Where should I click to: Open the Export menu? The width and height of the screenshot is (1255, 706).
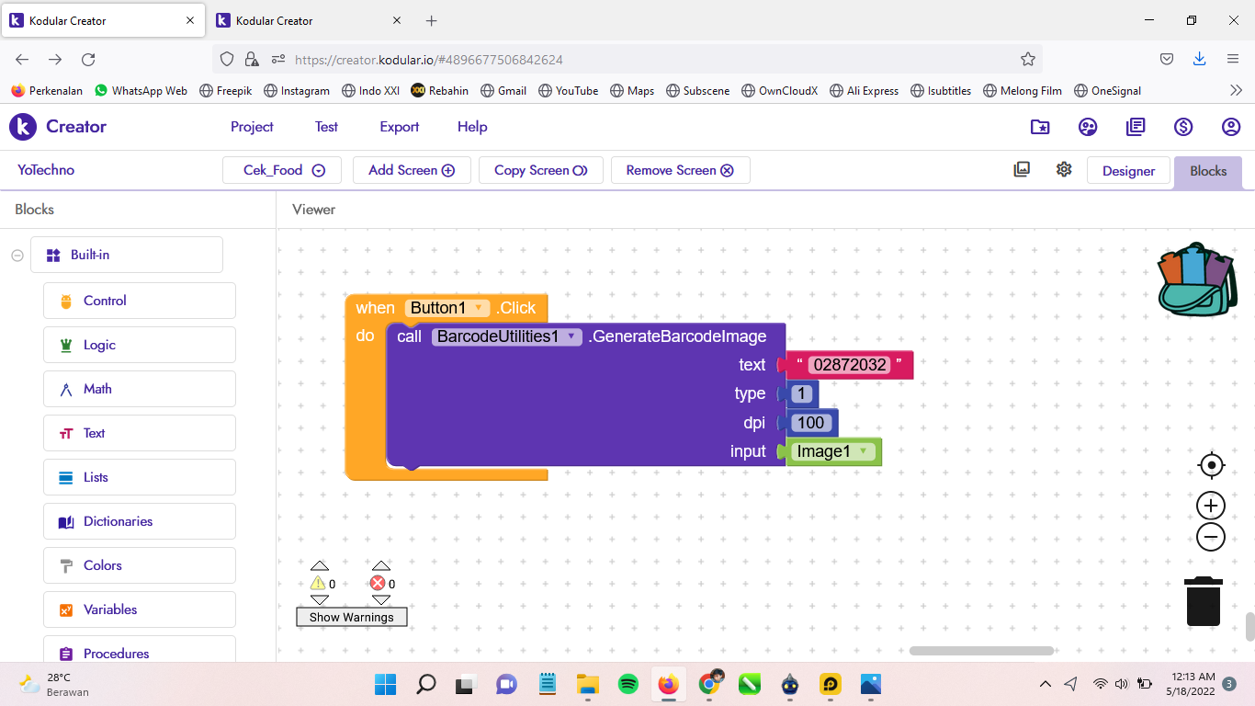click(x=399, y=127)
